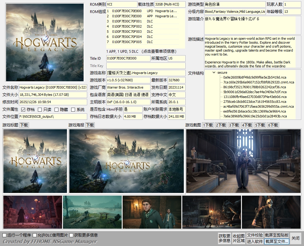The width and height of the screenshot is (304, 246).
Task: Open the large classroom professor screenshot
Action: click(243, 161)
